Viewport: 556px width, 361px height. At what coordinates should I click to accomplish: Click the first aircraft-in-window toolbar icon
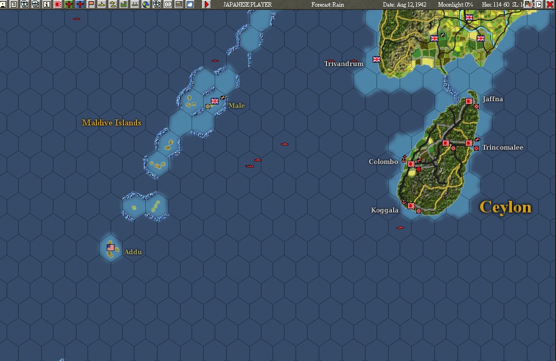[x=24, y=4]
